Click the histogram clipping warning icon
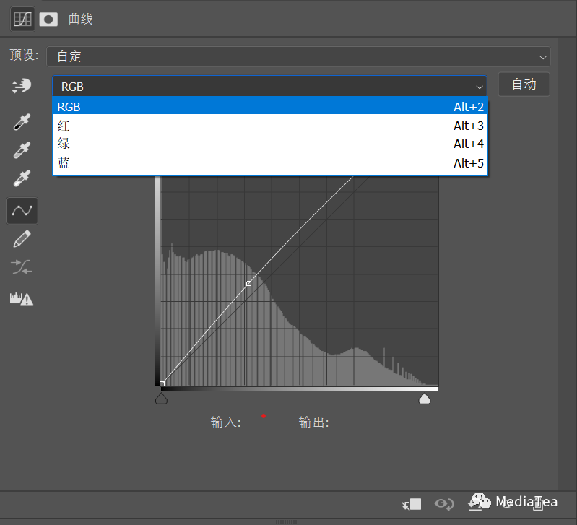This screenshot has width=577, height=525. point(22,299)
